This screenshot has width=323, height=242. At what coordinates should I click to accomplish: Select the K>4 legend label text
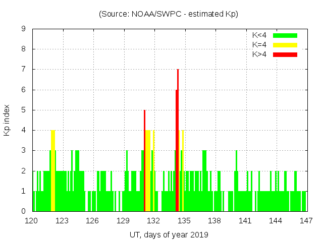pos(260,54)
